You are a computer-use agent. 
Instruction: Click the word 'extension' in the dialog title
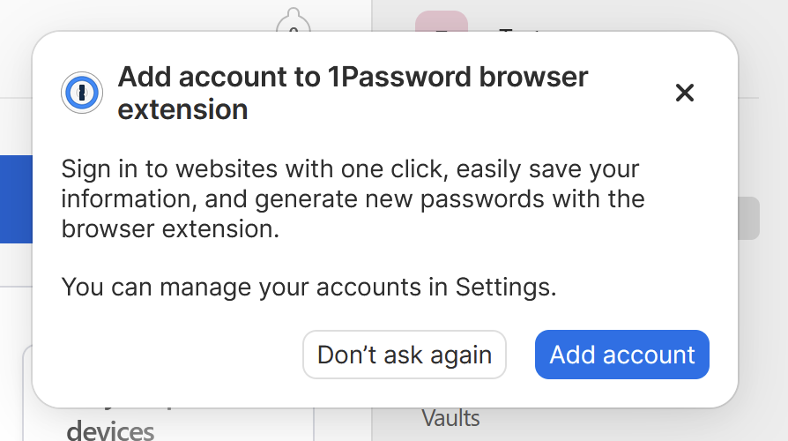tap(182, 109)
